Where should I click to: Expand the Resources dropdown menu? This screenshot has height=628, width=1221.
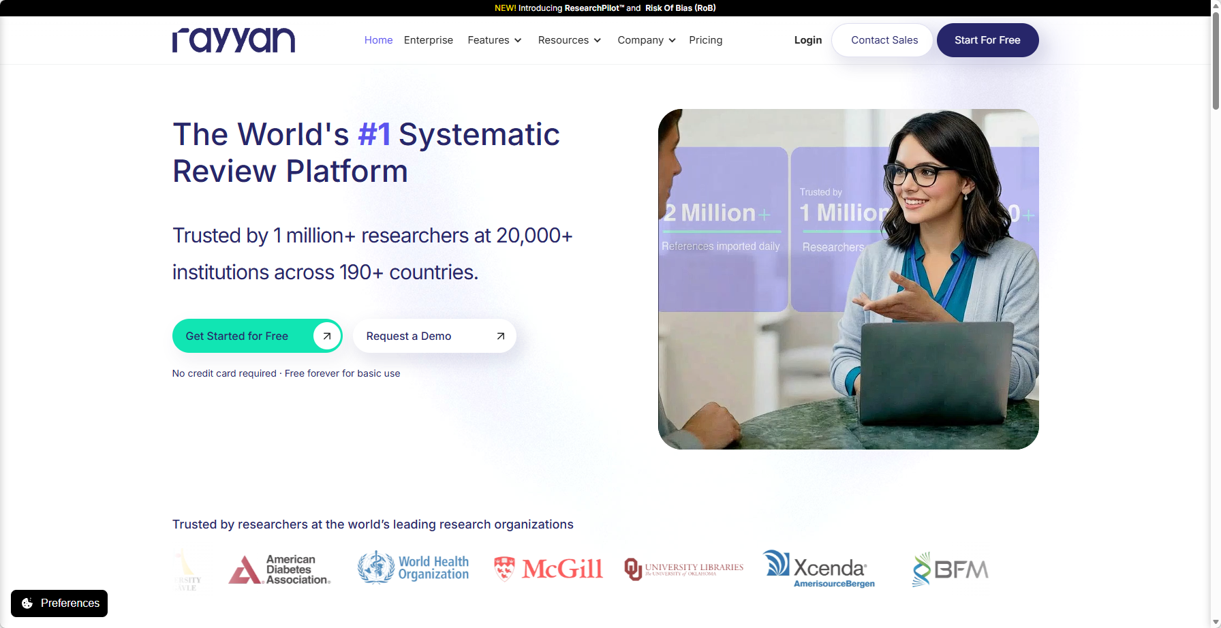[x=570, y=40]
